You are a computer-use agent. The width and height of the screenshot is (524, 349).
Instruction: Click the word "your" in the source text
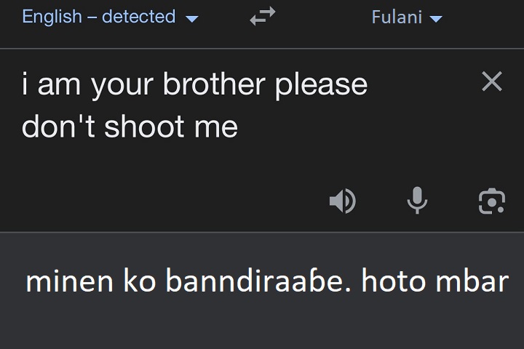point(123,85)
